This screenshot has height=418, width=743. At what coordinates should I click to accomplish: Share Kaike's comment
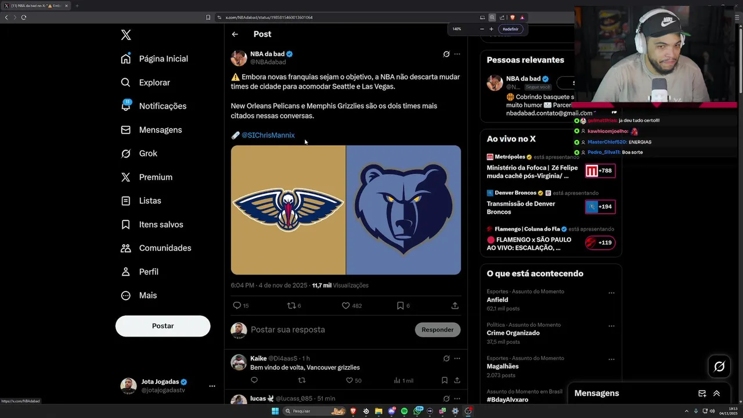[457, 380]
